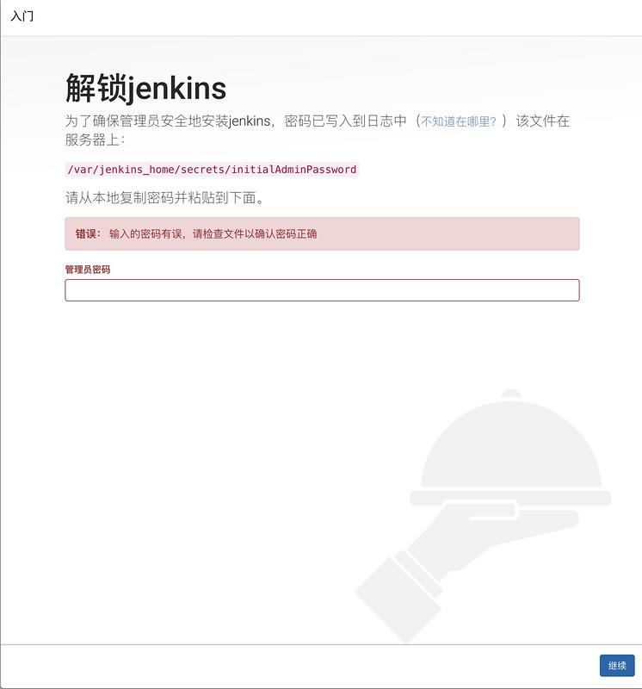Click the 为了确保管理员安全地安装jenkins text

coord(168,121)
